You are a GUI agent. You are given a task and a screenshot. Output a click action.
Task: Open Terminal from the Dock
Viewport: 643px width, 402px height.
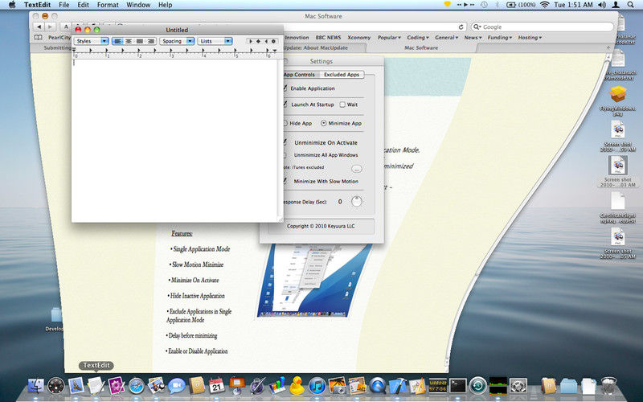[457, 386]
